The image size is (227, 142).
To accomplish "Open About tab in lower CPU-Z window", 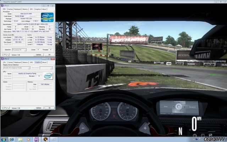I will click(44, 62).
